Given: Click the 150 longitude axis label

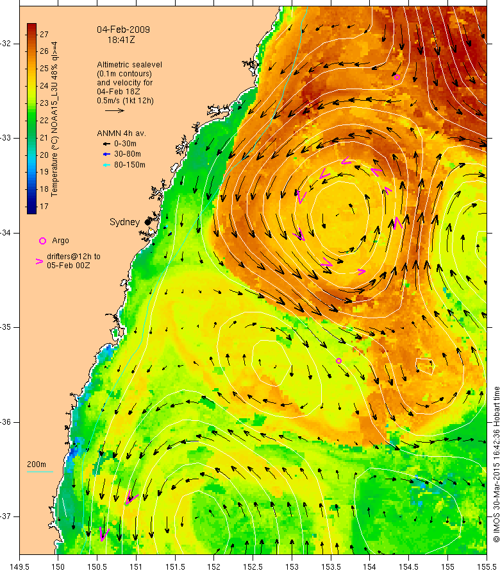Looking at the screenshot, I should point(58,567).
